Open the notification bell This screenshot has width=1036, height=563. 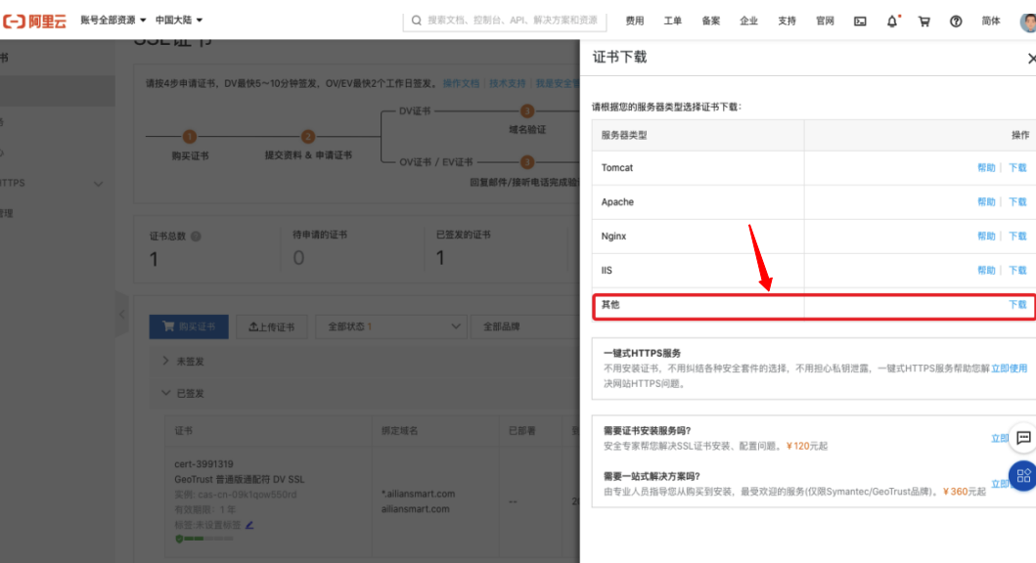892,22
